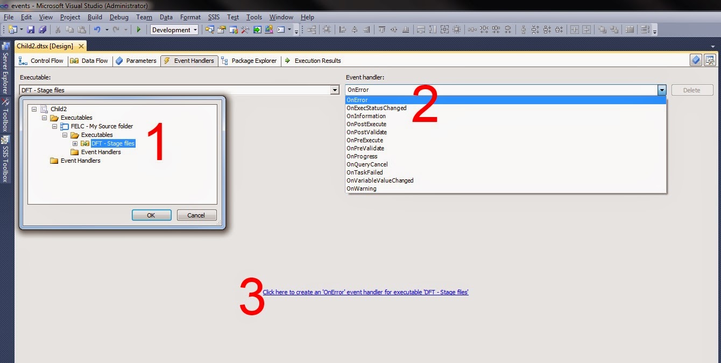
Task: Click the New Project toolbar icon
Action: pos(12,30)
